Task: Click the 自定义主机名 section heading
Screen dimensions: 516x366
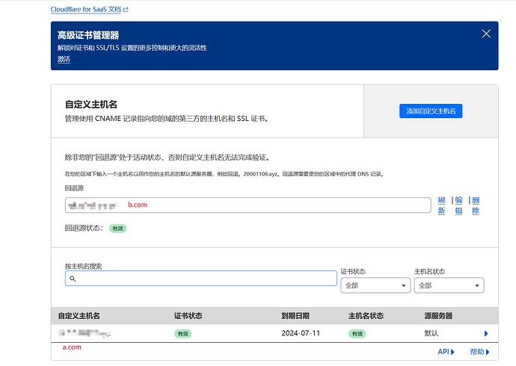Action: [91, 105]
